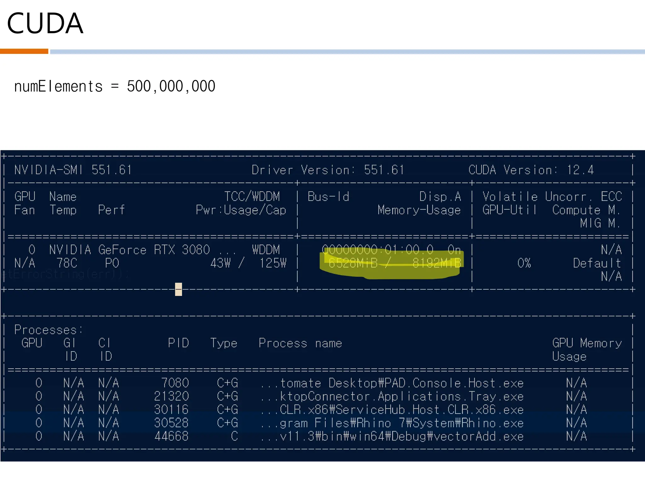The image size is (645, 483).
Task: Click PID 21320 in the process list
Action: click(x=171, y=396)
